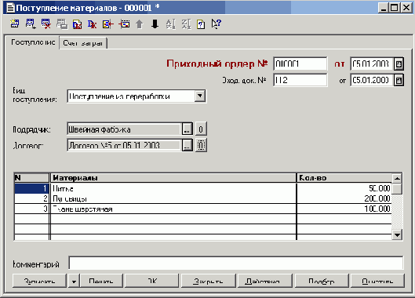Viewport: 415px width, 298px height.
Task: Click the Закрыть button
Action: tap(208, 281)
